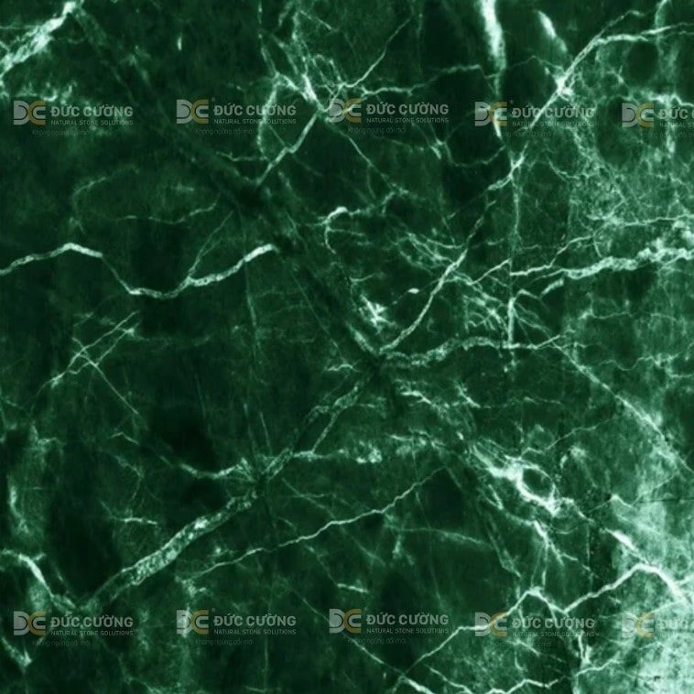The image size is (694, 694).
Task: Click the partially cut-off DC logo at top-right
Action: pos(637,114)
